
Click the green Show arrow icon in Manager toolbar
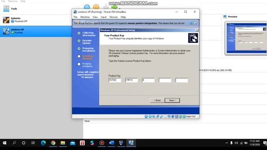114,7
